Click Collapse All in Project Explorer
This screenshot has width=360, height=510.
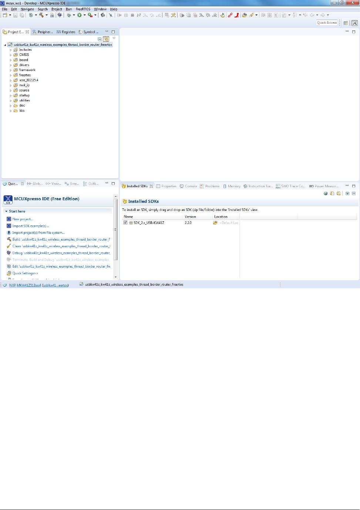coord(100,39)
